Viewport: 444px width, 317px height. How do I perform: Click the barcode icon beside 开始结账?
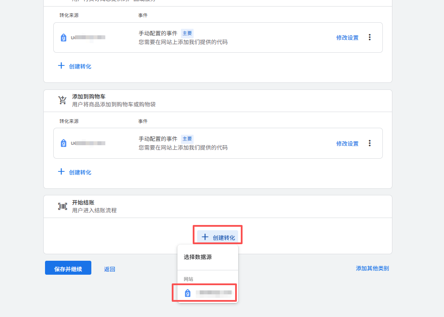62,206
